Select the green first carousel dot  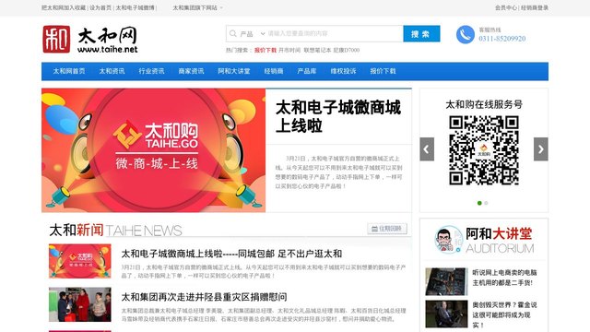point(479,203)
